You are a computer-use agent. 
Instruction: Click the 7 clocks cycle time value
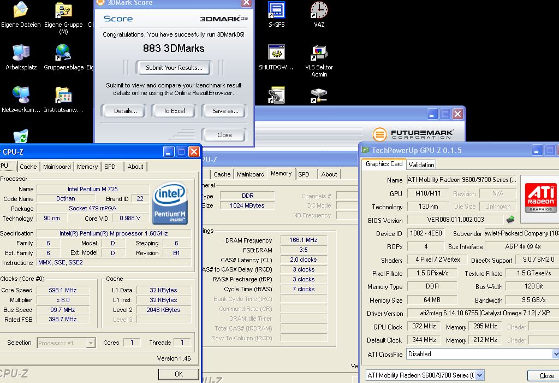304,289
